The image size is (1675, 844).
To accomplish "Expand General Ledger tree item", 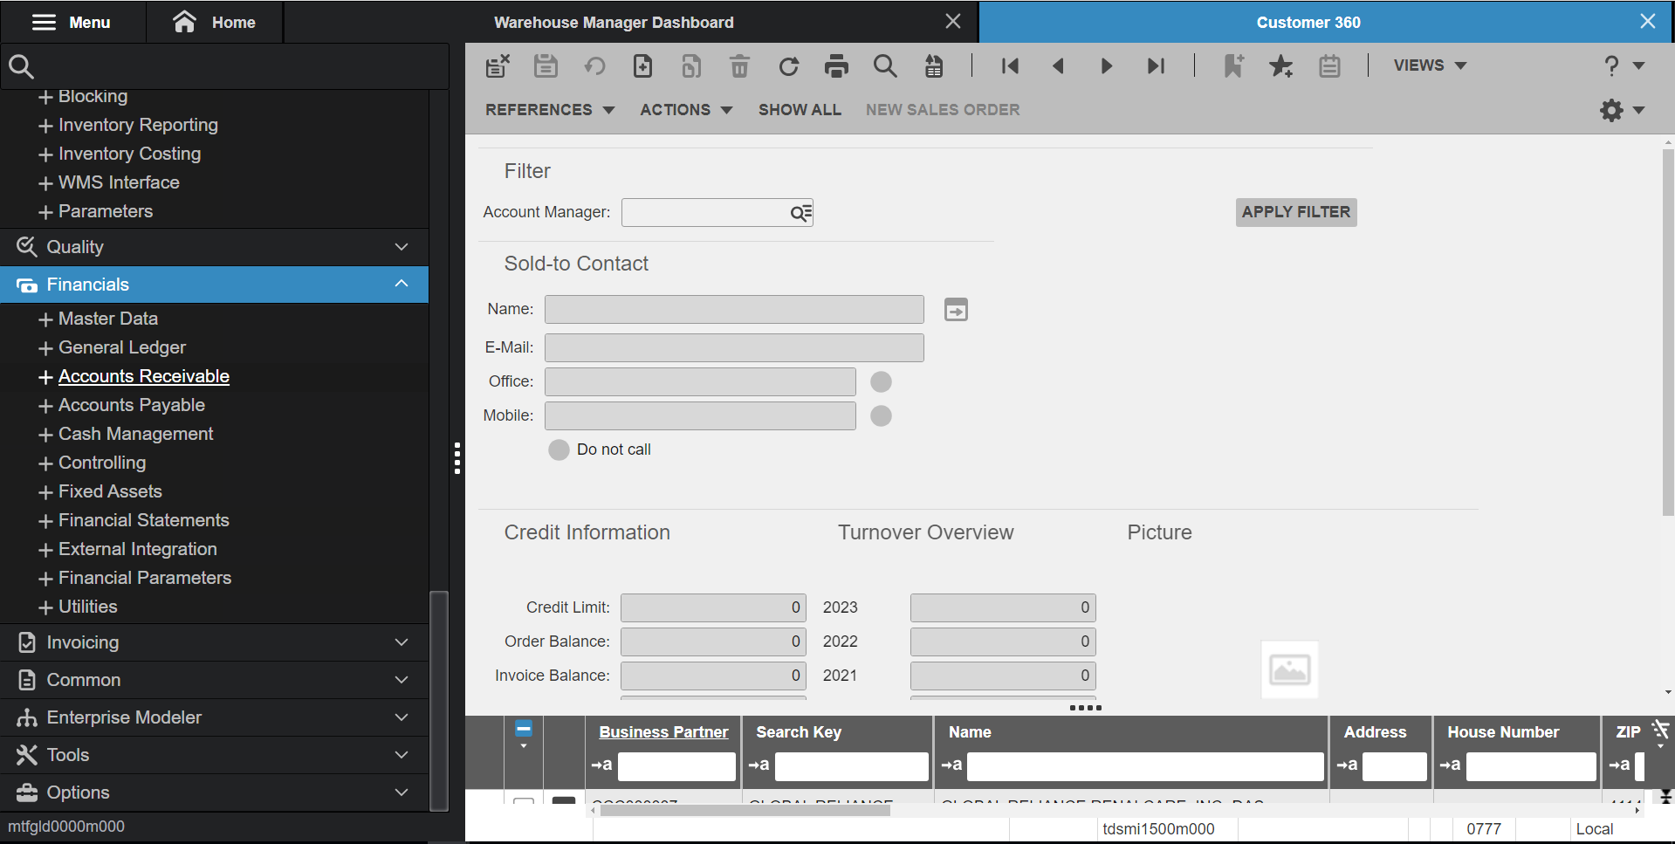I will [46, 348].
